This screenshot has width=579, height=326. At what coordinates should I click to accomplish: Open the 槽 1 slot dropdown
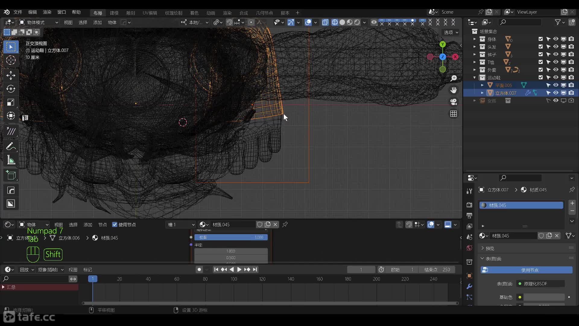coord(182,225)
